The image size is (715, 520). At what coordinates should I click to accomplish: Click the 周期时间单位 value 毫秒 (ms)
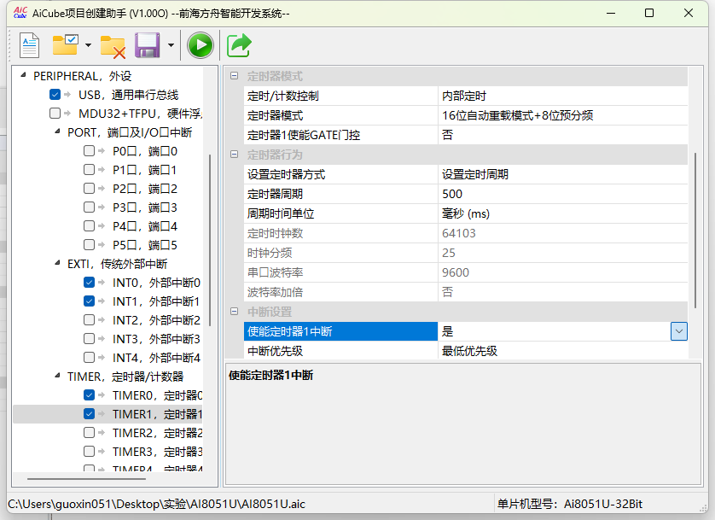click(x=562, y=213)
